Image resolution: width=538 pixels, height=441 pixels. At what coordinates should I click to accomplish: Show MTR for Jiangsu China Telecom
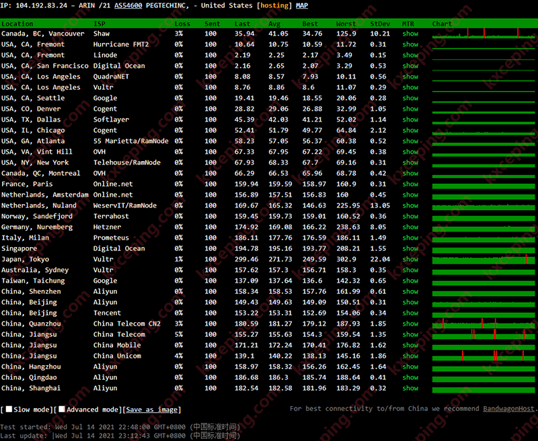tap(410, 334)
